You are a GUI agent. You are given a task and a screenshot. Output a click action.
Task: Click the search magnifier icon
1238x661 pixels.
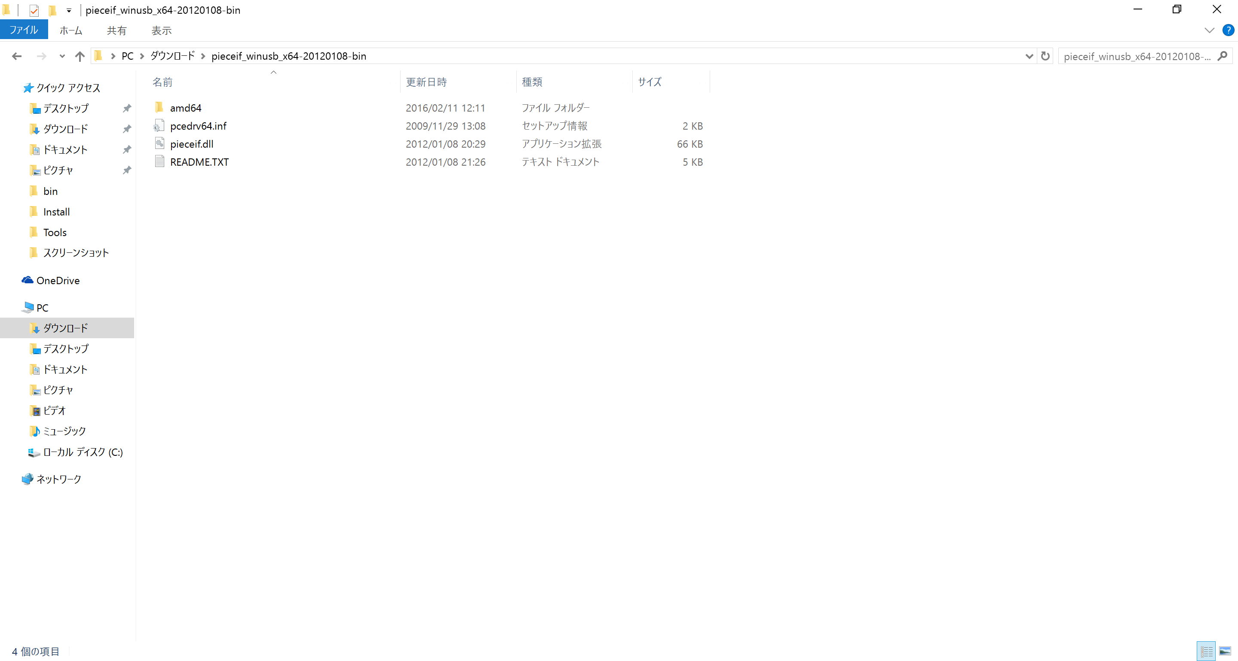1223,56
